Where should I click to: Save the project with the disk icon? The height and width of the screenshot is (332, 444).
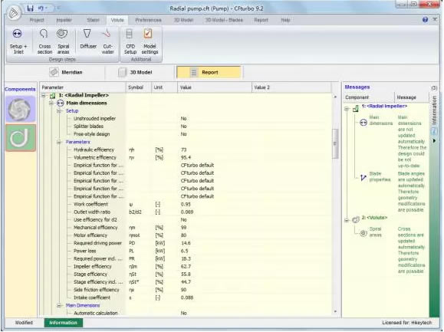coord(30,8)
